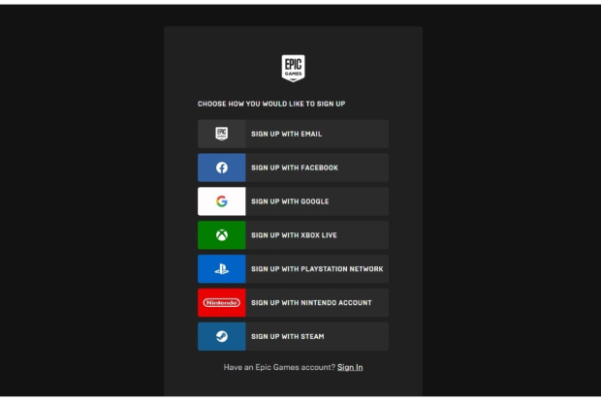Click the red Nintendo logo icon
Viewport: 601px width, 400px height.
(x=221, y=303)
